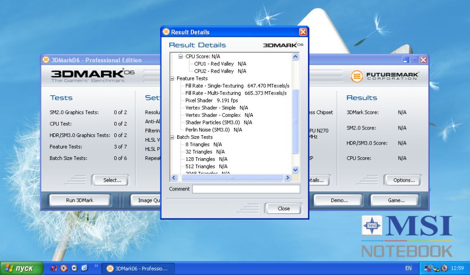Click the 3DMark06 taskbar button
The height and width of the screenshot is (275, 470).
point(138,268)
